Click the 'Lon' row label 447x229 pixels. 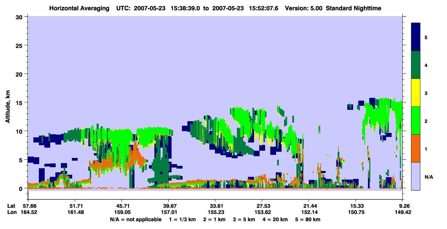[11, 212]
